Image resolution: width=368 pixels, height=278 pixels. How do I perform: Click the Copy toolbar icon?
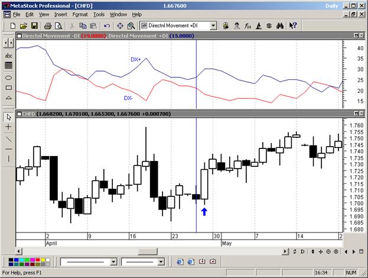coord(83,25)
